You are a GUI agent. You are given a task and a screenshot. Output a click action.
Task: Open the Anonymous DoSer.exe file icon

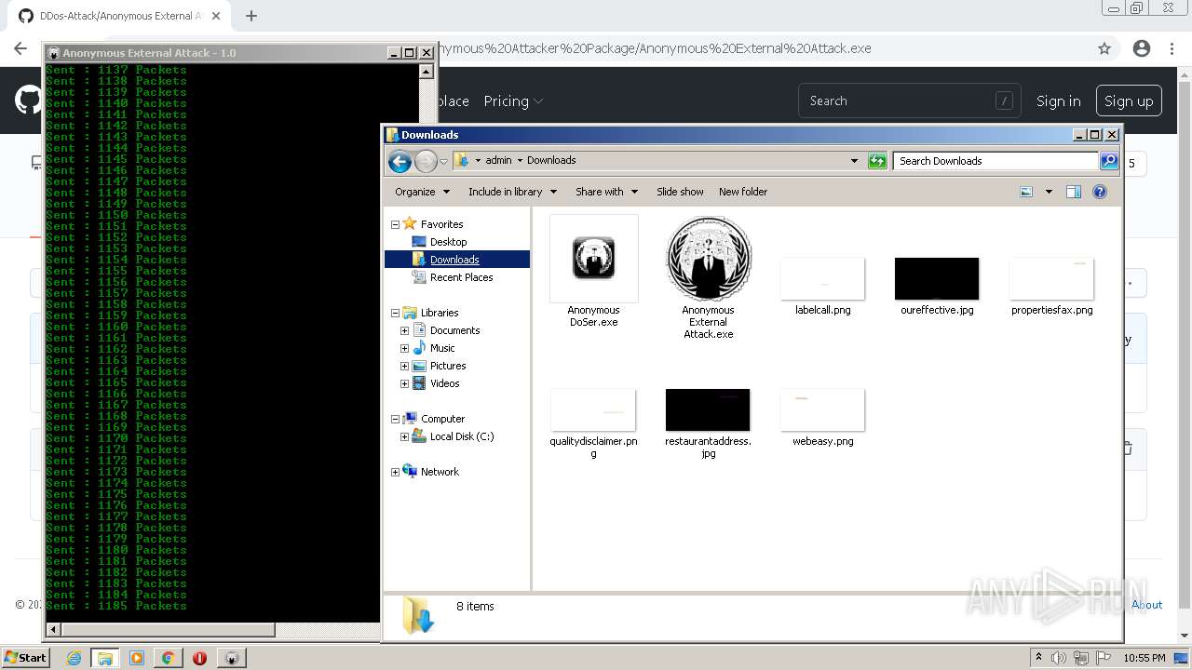coord(593,258)
